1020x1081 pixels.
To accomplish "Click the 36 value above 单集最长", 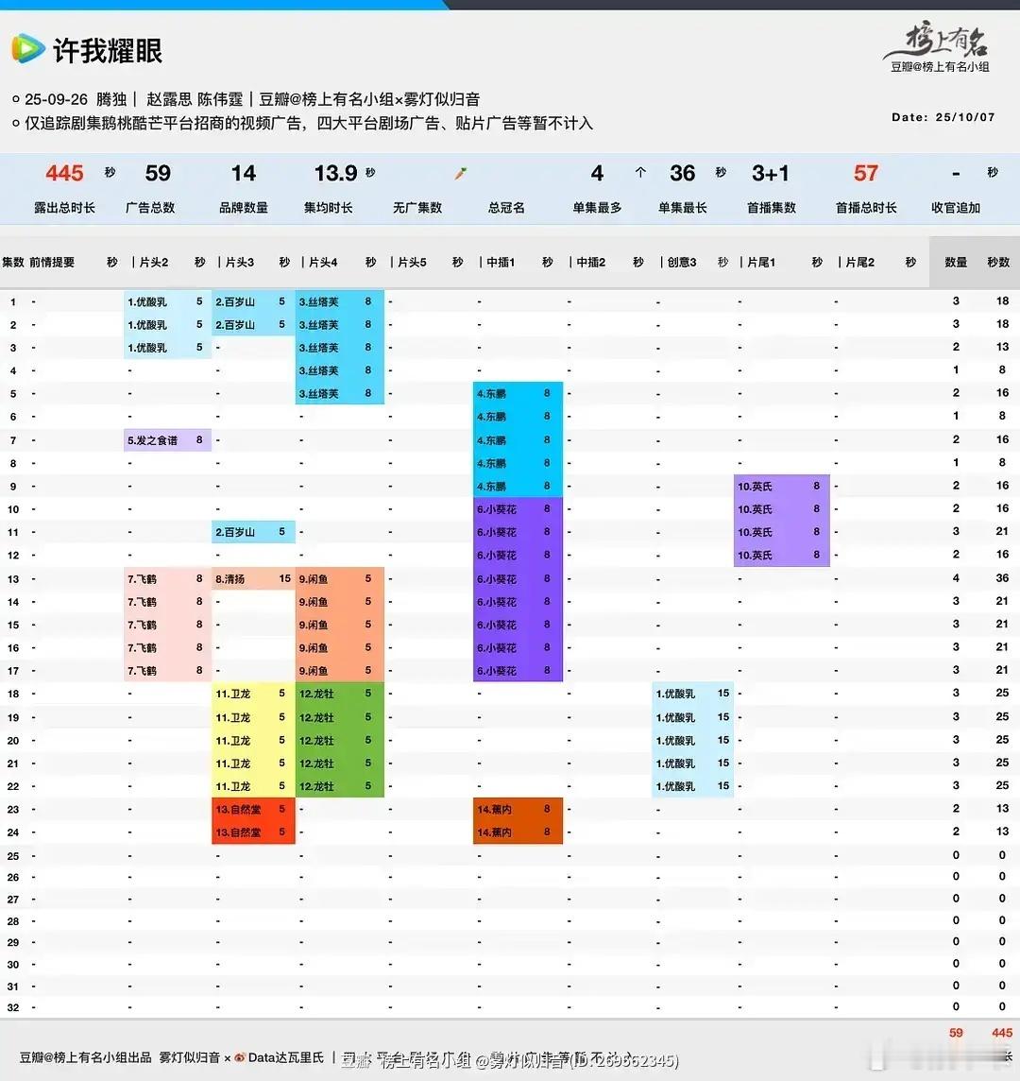I will point(682,173).
